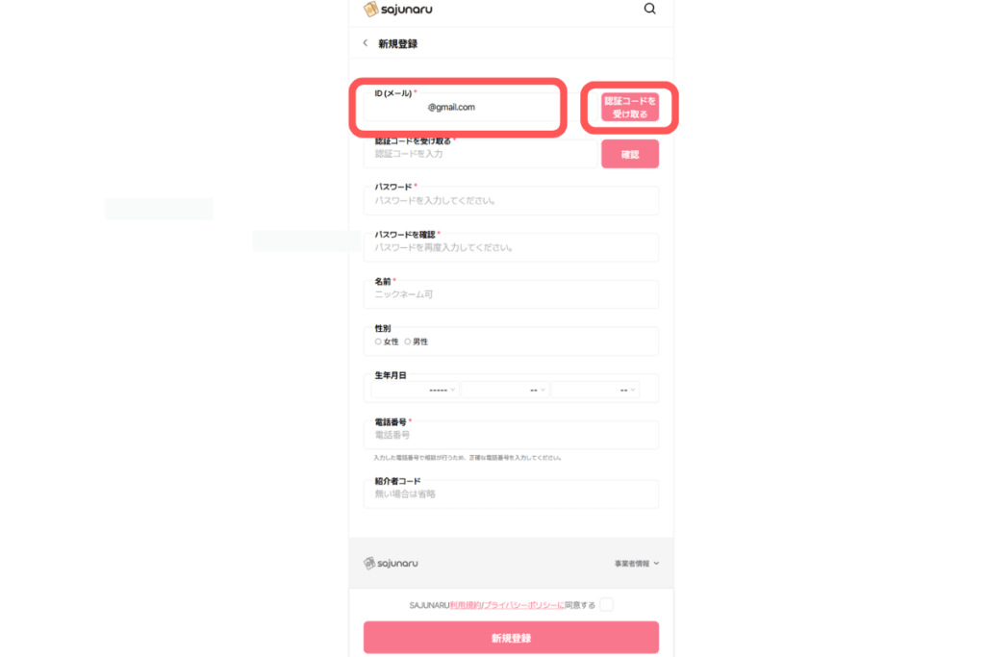The height and width of the screenshot is (657, 985).
Task: Select the 男性 gender radio button
Action: click(x=408, y=341)
